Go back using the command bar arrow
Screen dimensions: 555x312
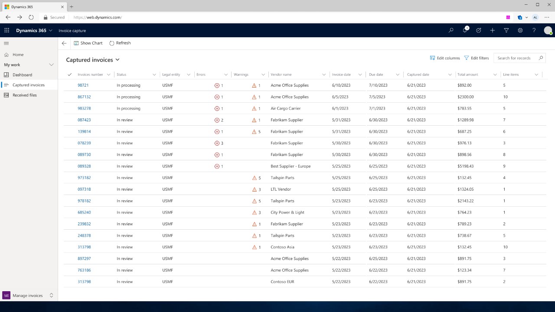64,43
